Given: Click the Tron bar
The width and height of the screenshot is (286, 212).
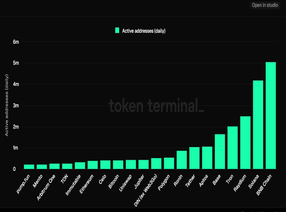Looking at the screenshot, I should pyautogui.click(x=232, y=148).
